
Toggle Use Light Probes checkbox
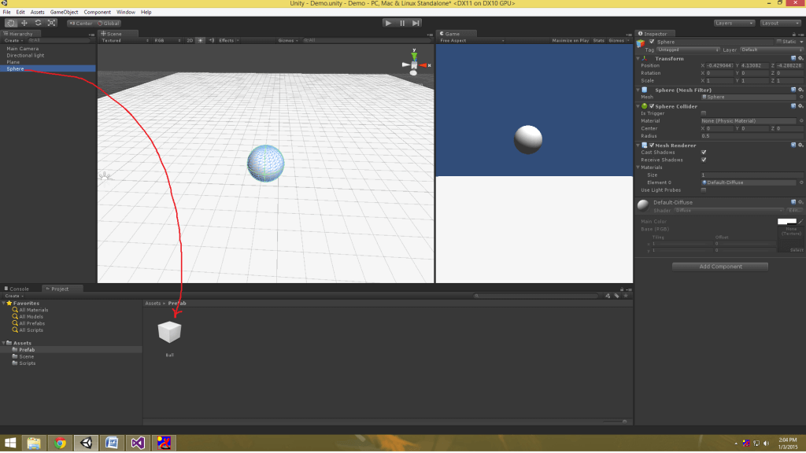tap(703, 190)
